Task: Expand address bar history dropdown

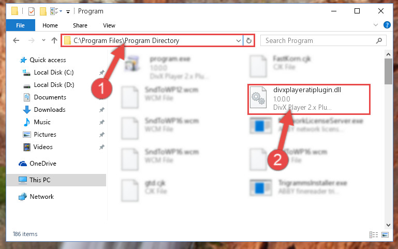Action: (239, 40)
